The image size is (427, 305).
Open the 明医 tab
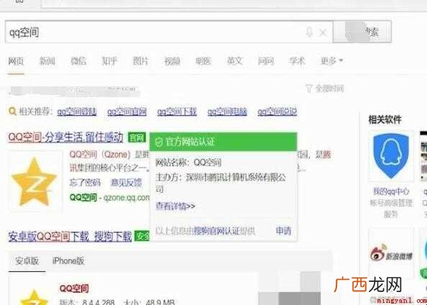coord(203,60)
